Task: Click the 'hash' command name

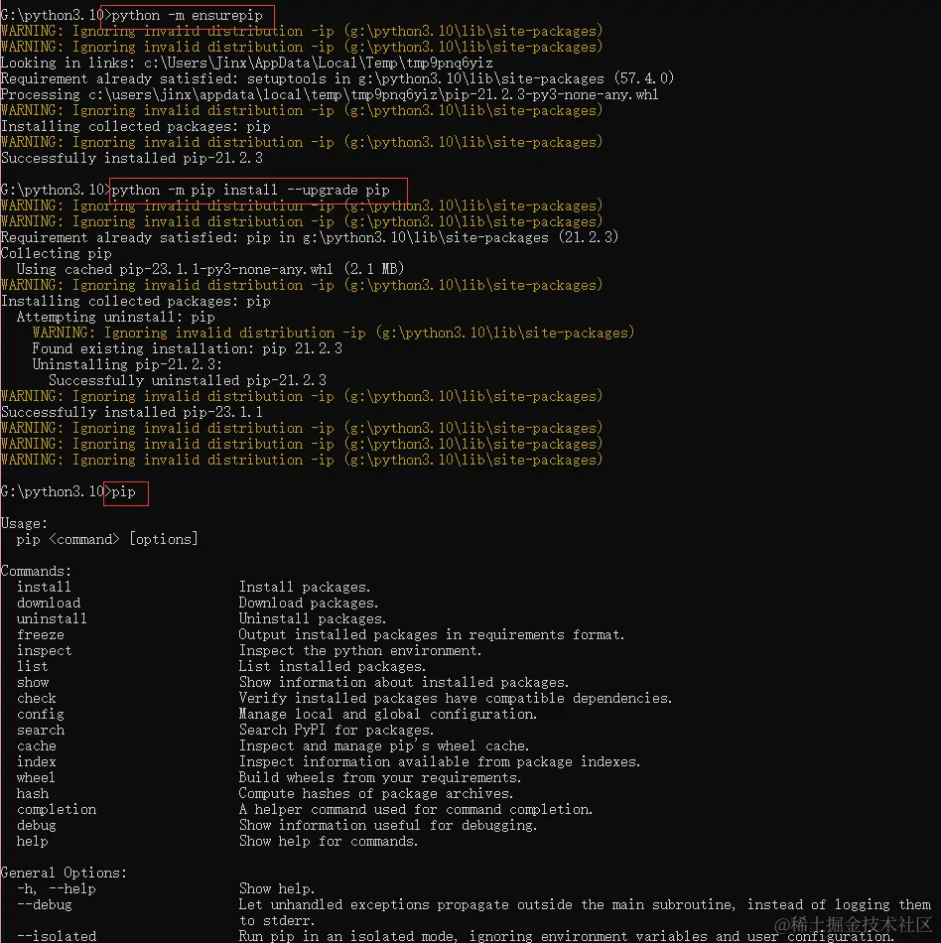Action: [33, 793]
